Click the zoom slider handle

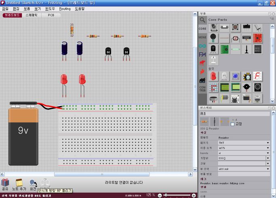[166, 195]
